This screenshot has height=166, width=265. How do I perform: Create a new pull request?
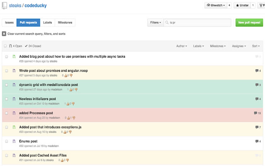249,22
